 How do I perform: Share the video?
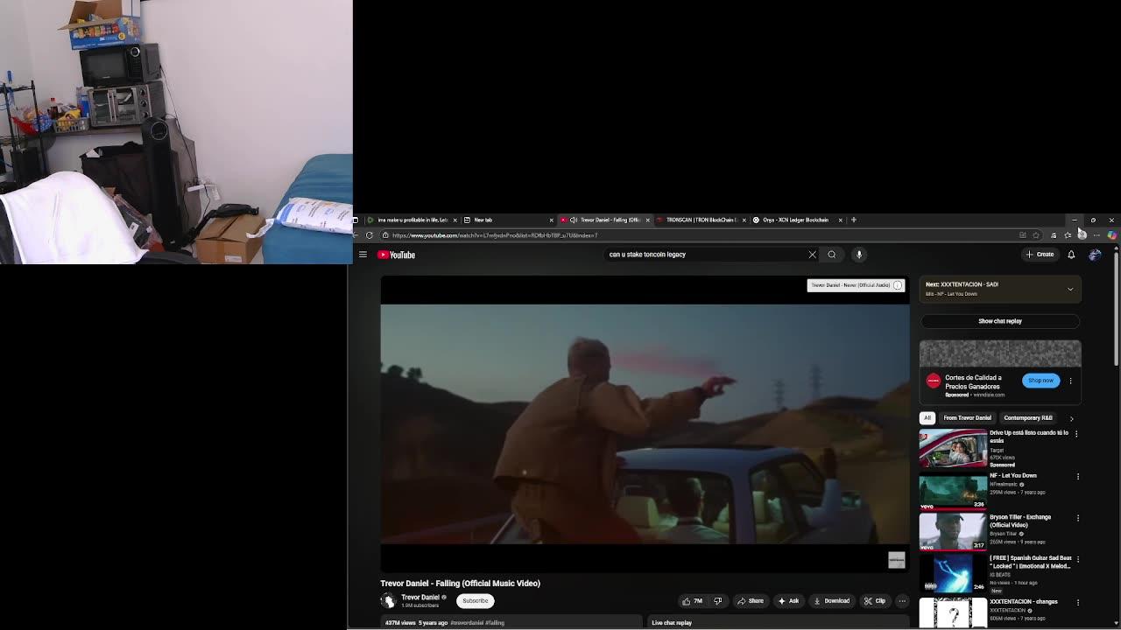point(751,601)
